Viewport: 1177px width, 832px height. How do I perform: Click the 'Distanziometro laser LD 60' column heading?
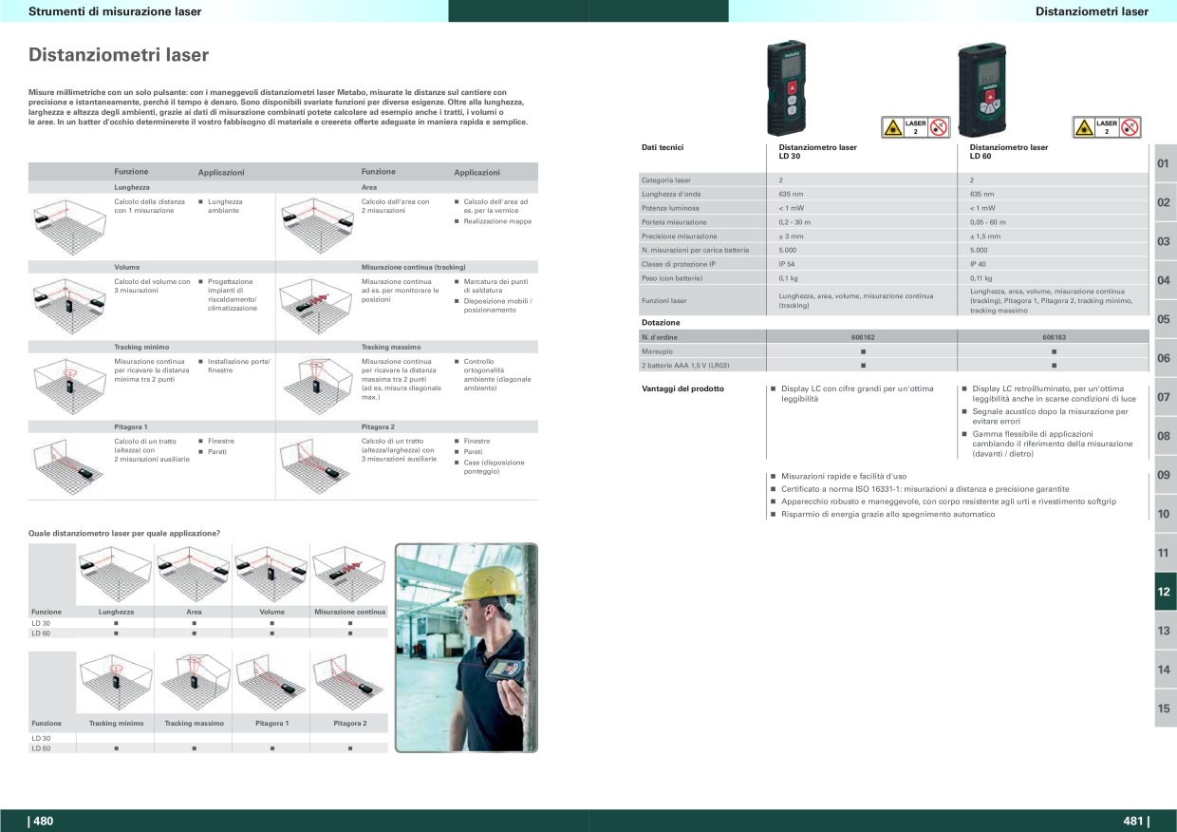(x=1009, y=151)
